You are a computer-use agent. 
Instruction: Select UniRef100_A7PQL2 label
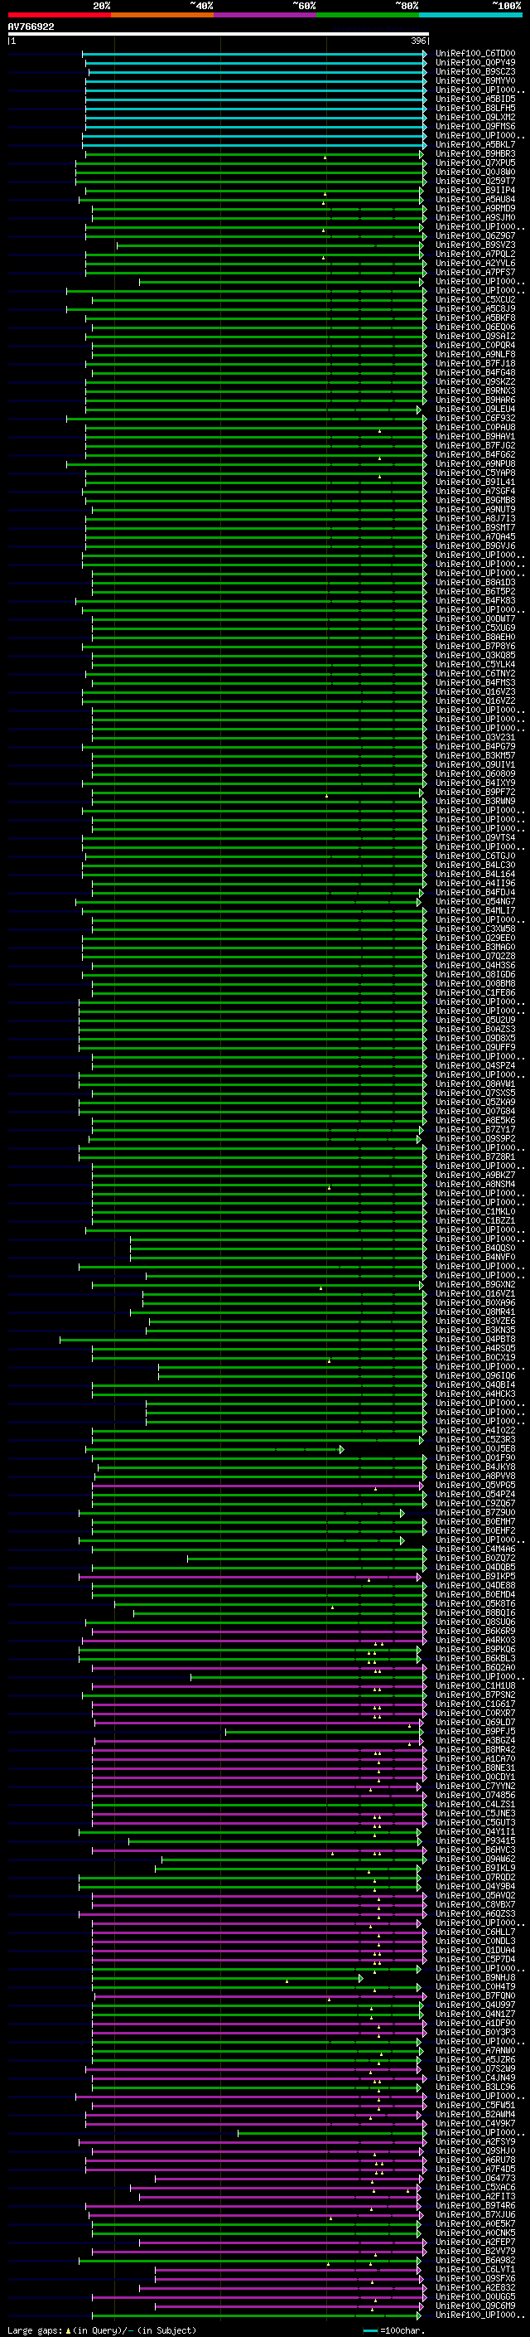(x=475, y=254)
